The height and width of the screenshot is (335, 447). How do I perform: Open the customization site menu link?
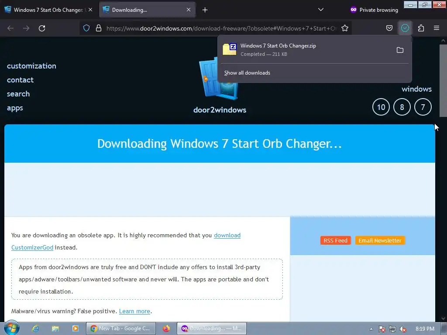pos(31,66)
